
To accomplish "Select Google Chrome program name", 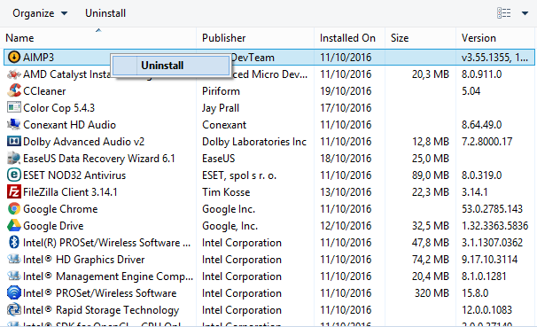I will (x=60, y=209).
